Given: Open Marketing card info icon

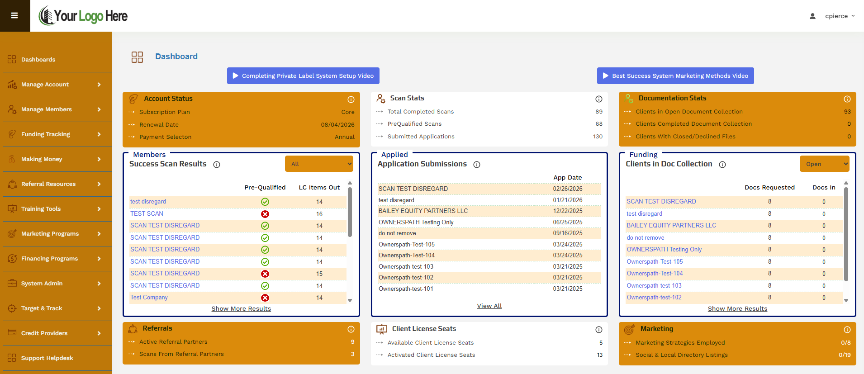Looking at the screenshot, I should click(847, 330).
